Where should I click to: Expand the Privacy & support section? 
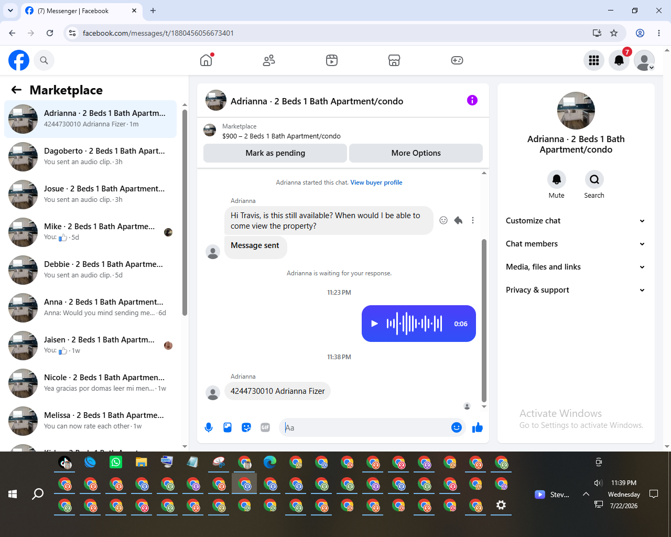coord(576,290)
